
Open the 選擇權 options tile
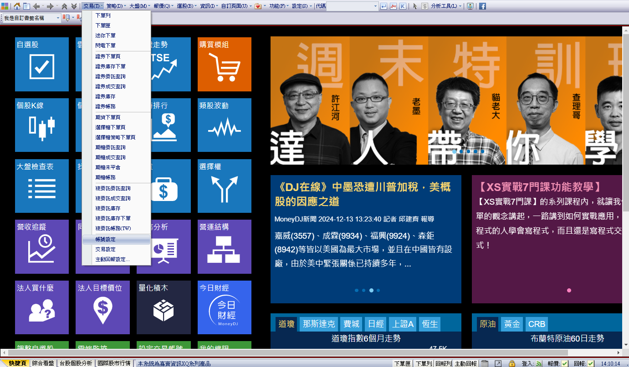pos(225,186)
